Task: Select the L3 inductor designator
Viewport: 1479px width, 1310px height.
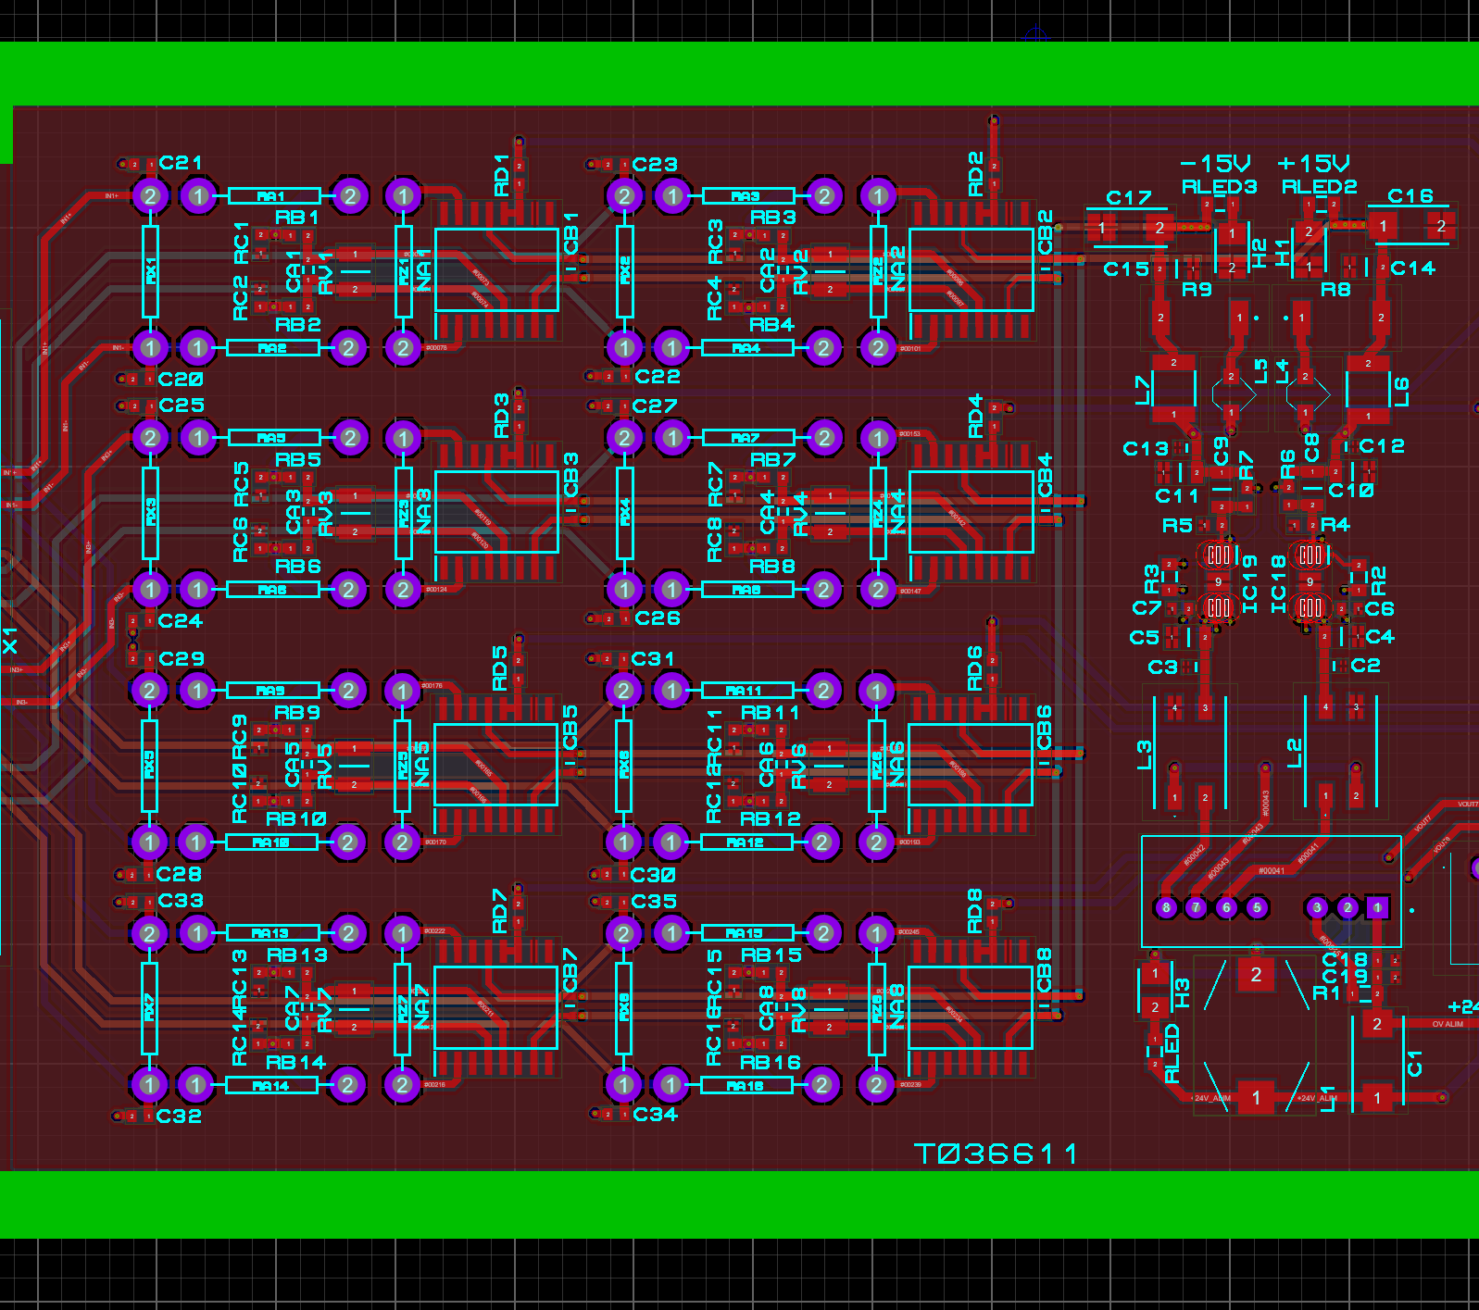Action: 1145,754
